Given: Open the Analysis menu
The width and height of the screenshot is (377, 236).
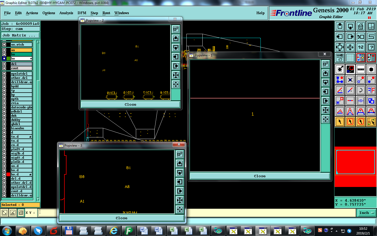Looking at the screenshot, I should click(66, 13).
